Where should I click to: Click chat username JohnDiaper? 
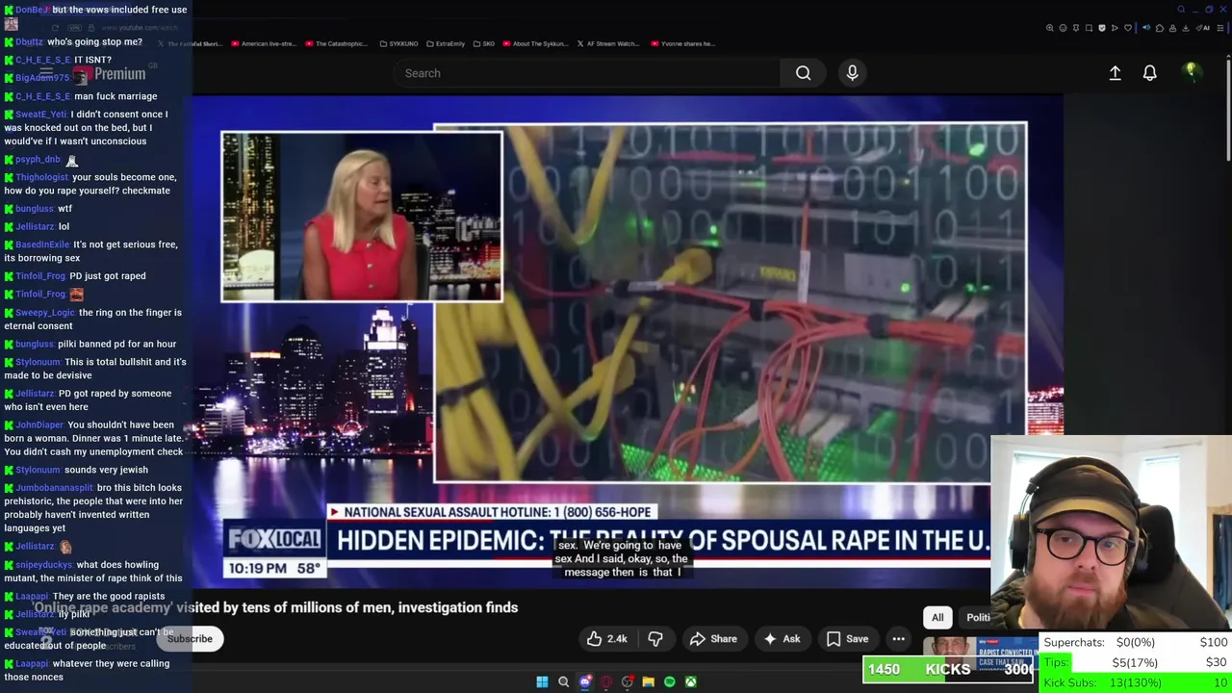tap(39, 424)
